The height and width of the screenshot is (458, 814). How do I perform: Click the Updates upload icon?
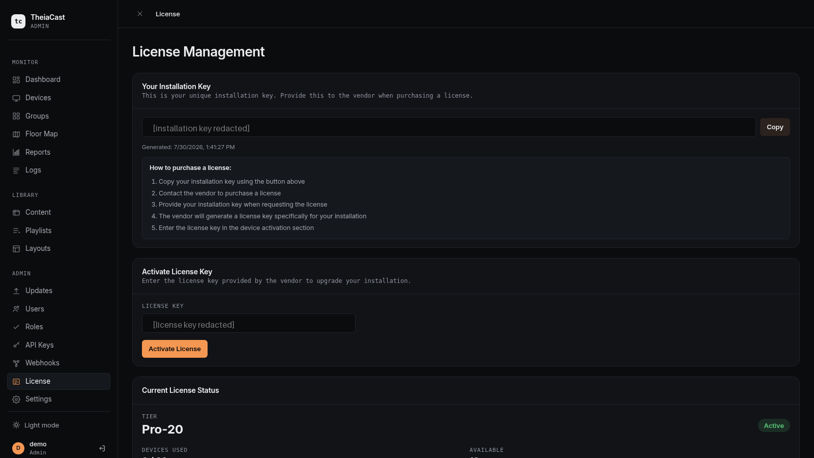click(x=16, y=291)
